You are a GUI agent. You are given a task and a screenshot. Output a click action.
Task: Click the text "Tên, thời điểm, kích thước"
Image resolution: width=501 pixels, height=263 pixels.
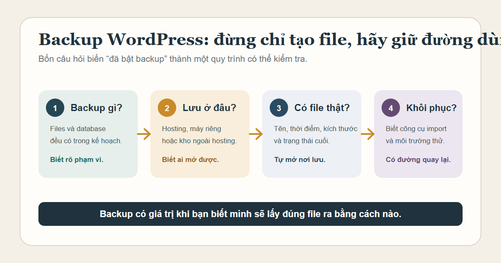click(x=316, y=129)
